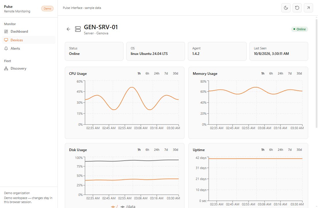The height and width of the screenshot is (208, 318).
Task: Click the Memory Usage chart title
Action: (x=205, y=74)
